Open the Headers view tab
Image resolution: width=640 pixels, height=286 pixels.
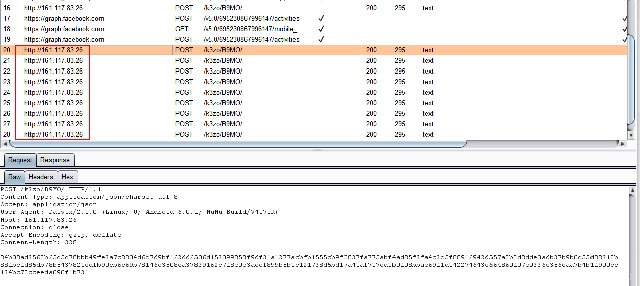pyautogui.click(x=40, y=177)
